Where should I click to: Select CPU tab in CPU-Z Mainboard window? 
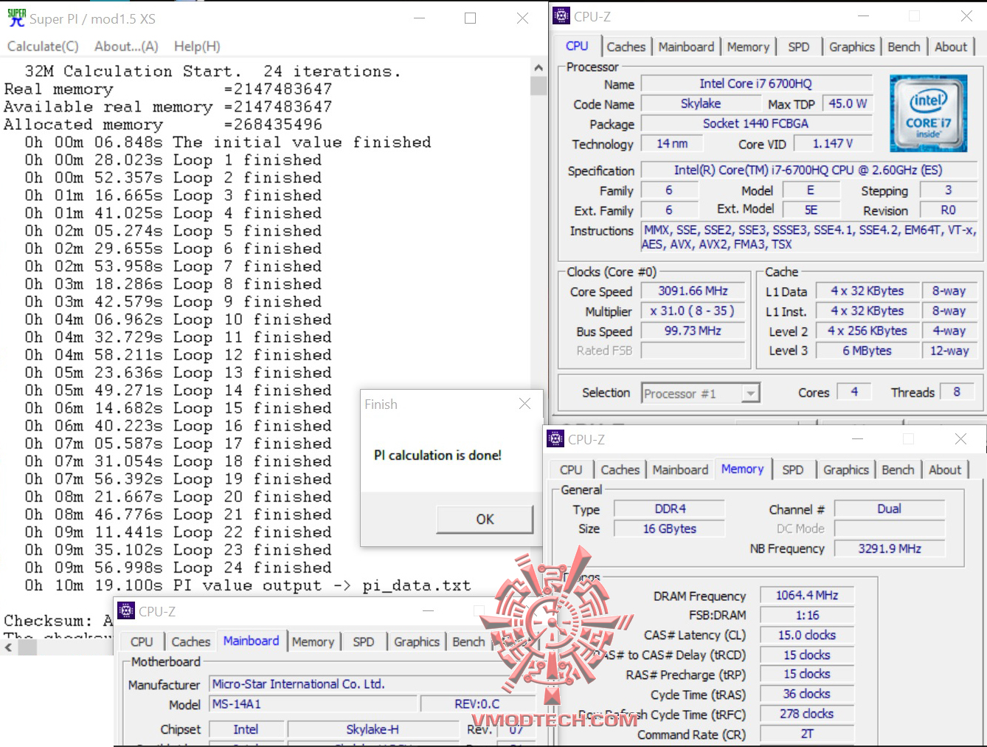(142, 641)
